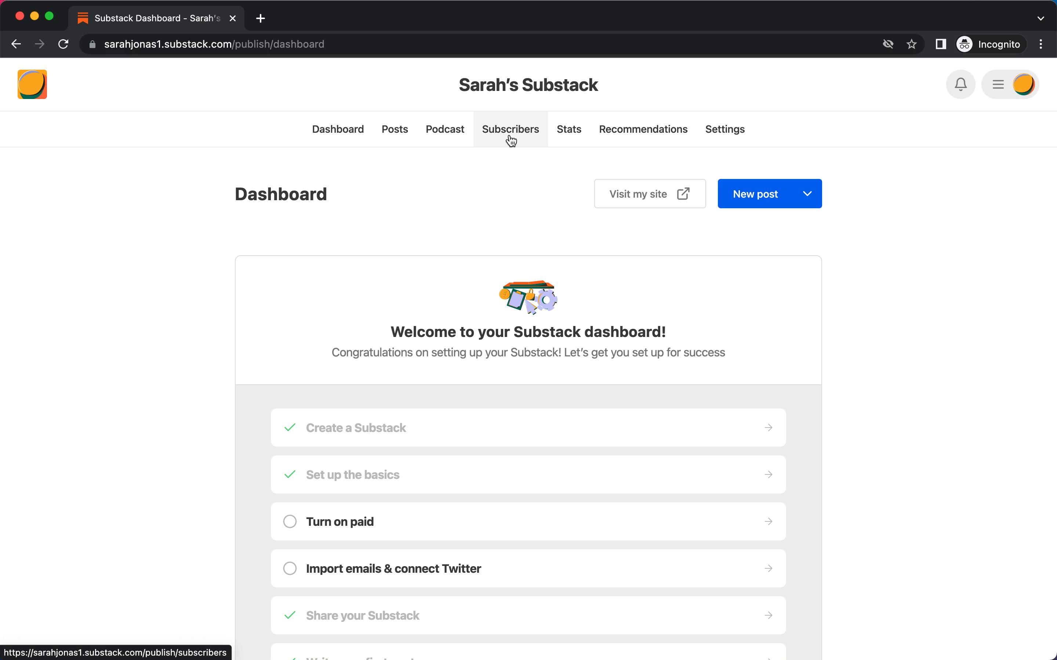Reload the page
Screen dimensions: 1057x660
63,44
